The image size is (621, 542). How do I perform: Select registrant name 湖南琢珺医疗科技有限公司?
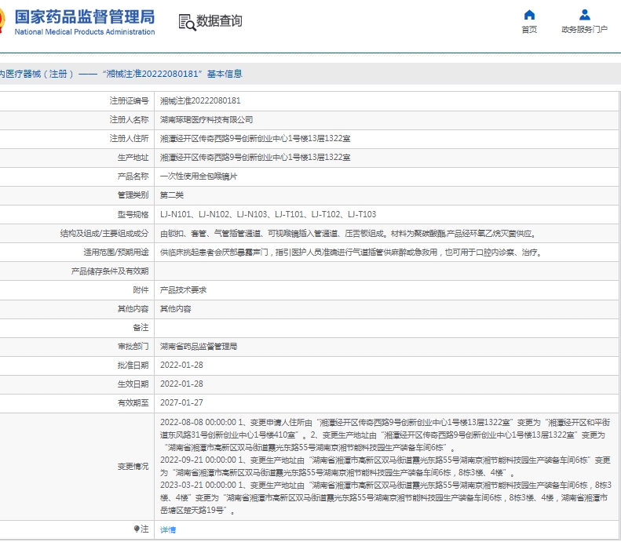tap(206, 119)
